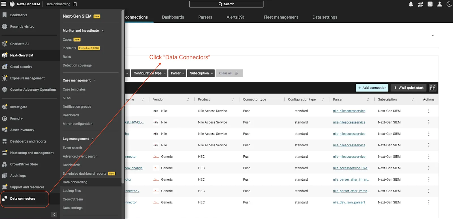Image resolution: width=453 pixels, height=219 pixels.
Task: Open the column layout settings icon
Action: [433, 88]
